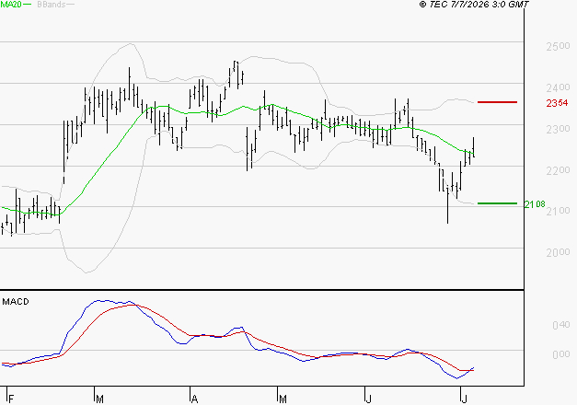Click the 000 MACD axis label
This screenshot has width=577, height=405.
click(560, 354)
